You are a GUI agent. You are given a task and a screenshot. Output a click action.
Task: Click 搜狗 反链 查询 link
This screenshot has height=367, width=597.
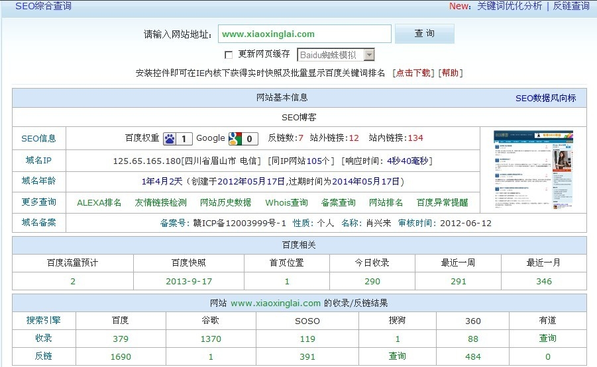[397, 356]
